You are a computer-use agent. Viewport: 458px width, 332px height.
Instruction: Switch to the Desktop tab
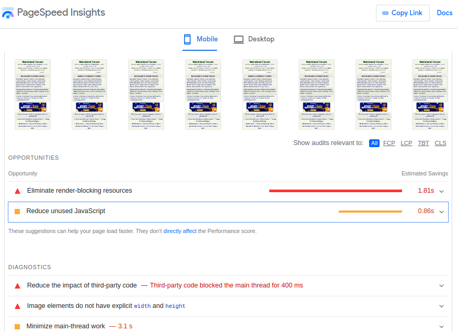pos(254,39)
